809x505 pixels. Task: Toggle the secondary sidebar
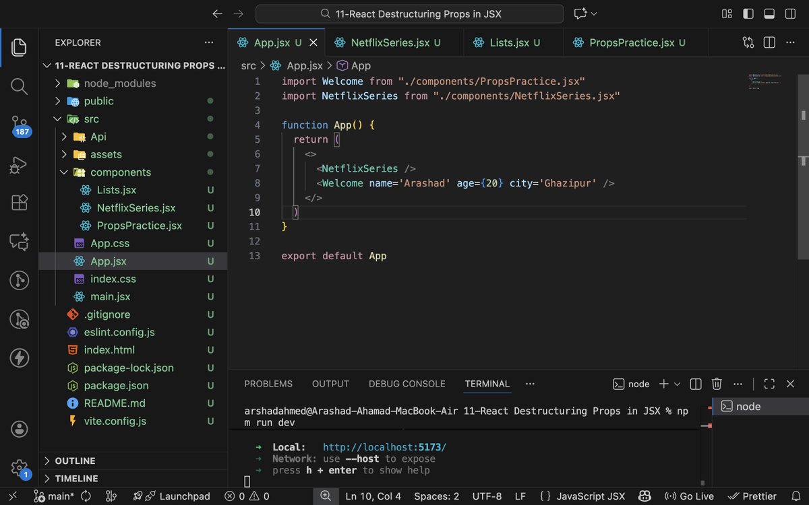pyautogui.click(x=790, y=13)
